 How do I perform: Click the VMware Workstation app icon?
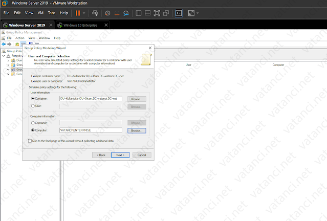[x=5, y=3]
